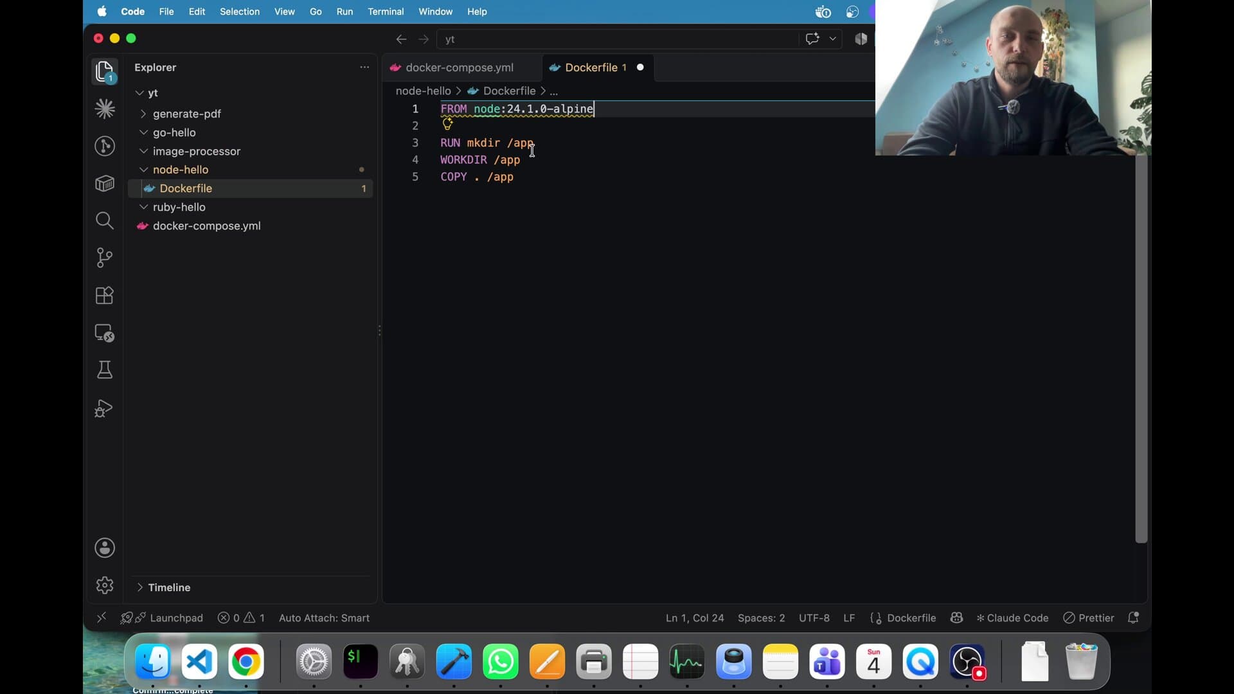Image resolution: width=1234 pixels, height=694 pixels.
Task: Click the notifications bell in status bar
Action: point(1134,618)
